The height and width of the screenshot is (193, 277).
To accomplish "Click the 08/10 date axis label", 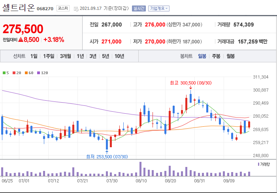I will [141, 181].
